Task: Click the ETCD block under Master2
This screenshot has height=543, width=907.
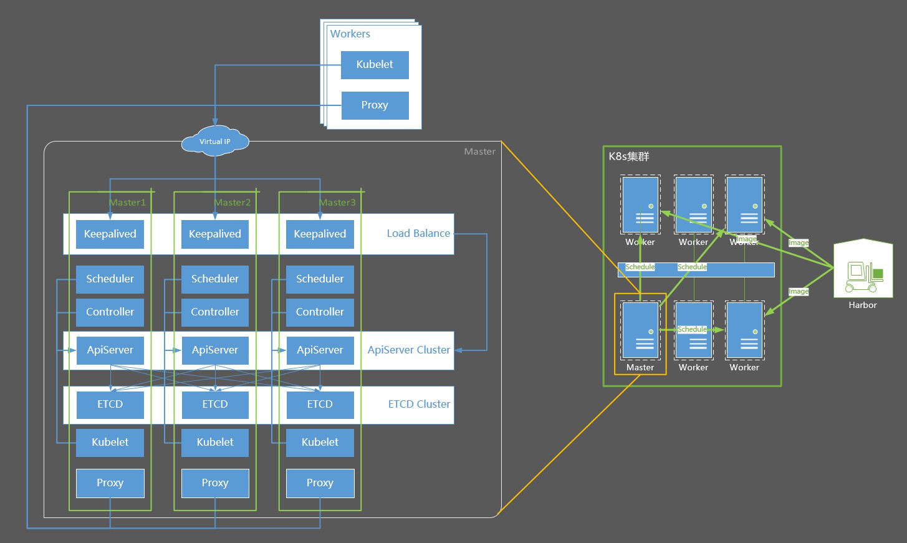Action: point(215,405)
